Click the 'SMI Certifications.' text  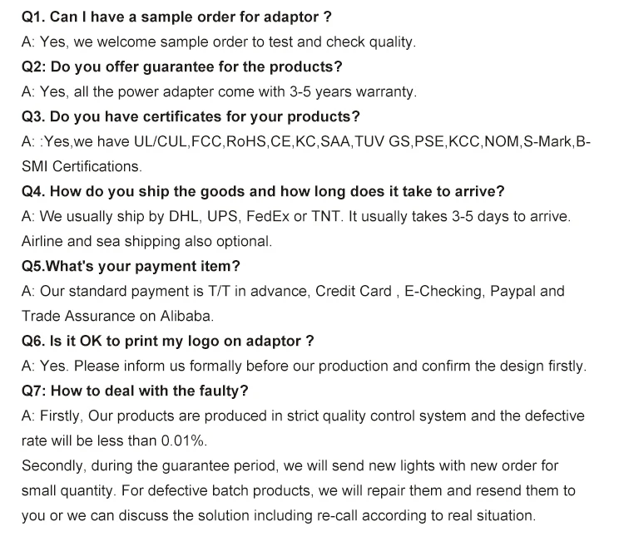click(82, 166)
